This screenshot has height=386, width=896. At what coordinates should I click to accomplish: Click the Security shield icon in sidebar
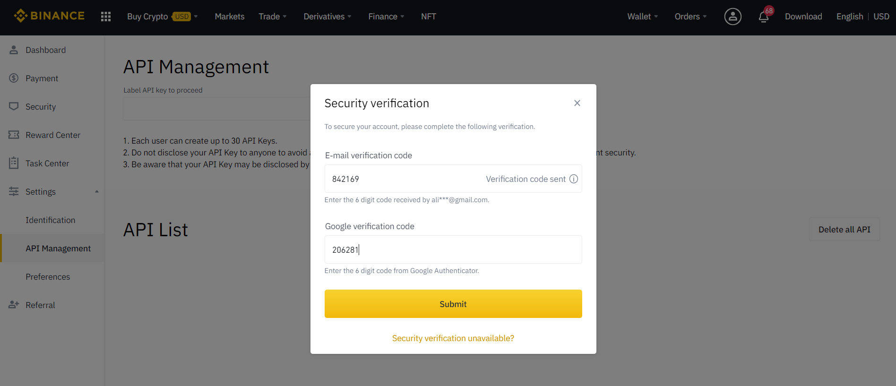[x=14, y=106]
